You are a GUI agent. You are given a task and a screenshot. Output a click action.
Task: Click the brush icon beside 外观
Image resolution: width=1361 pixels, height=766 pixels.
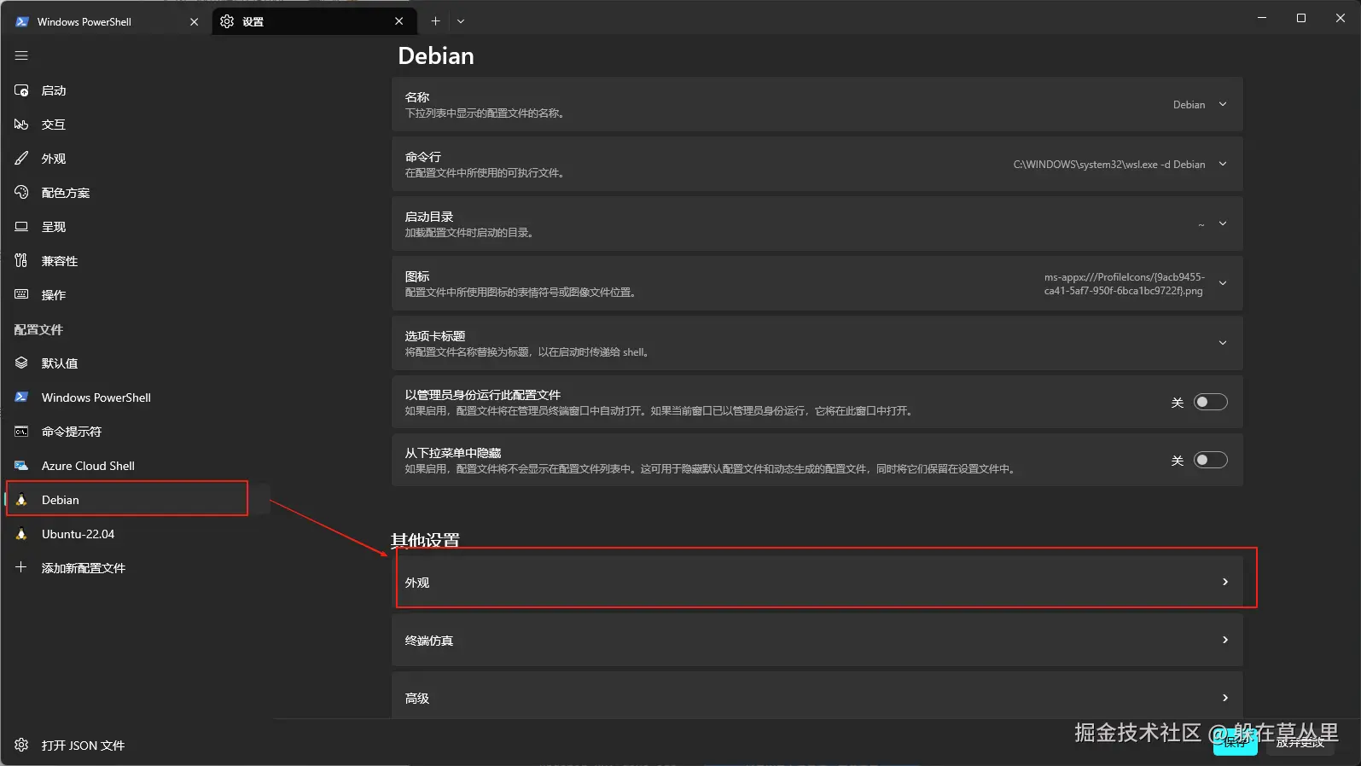point(21,159)
